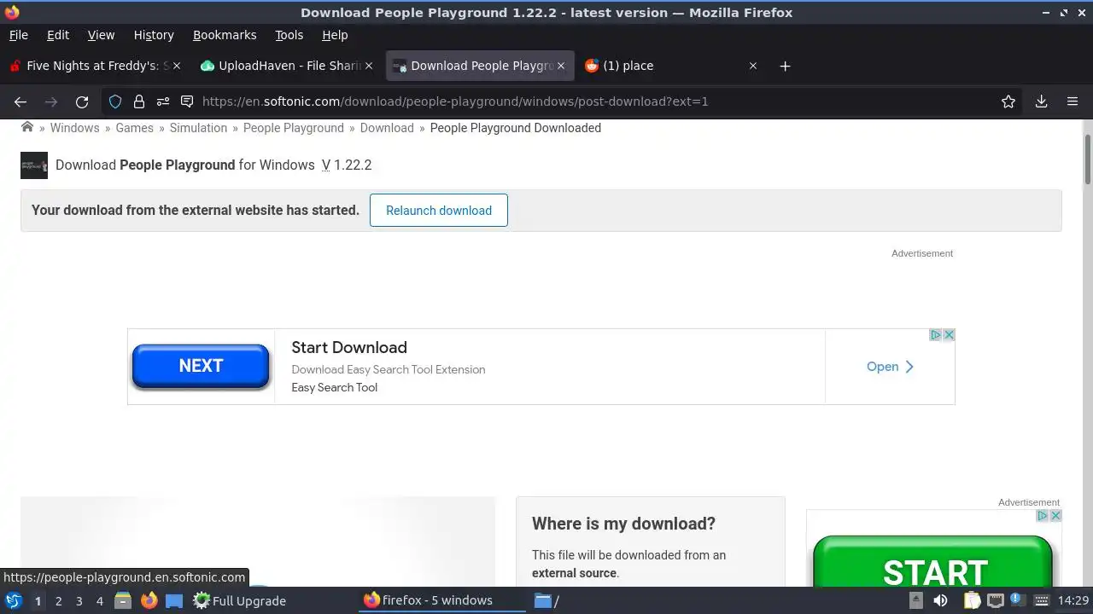Click the keyboard layout tray icon
1093x614 pixels.
coord(1041,600)
